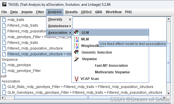Click the file icon beside mdp_genotype
The image size is (174, 104).
pyautogui.click(x=4, y=65)
